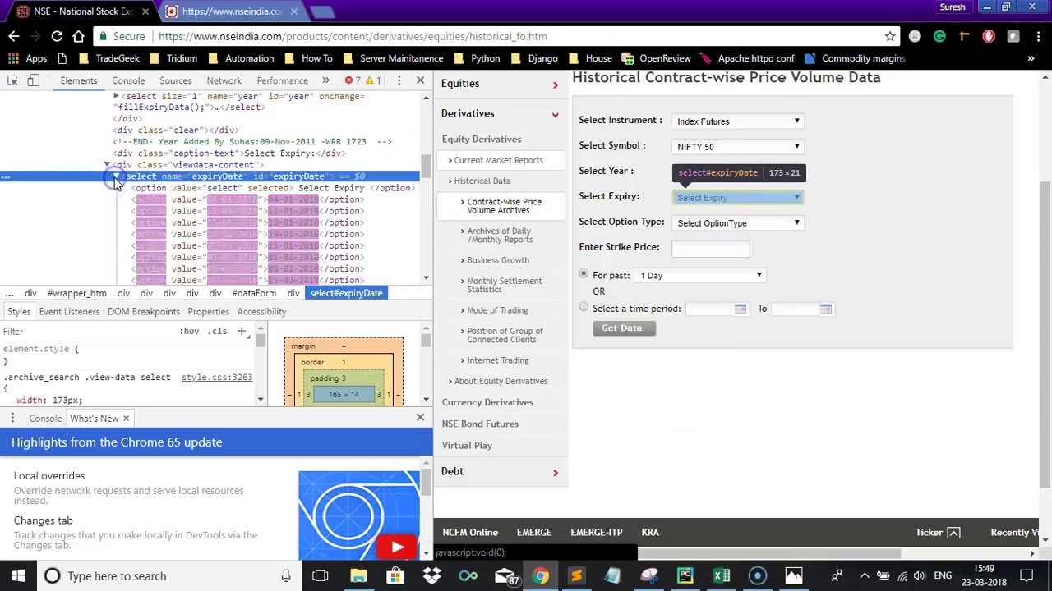Switch to the DevTools Console tab
The width and height of the screenshot is (1052, 591).
[x=128, y=80]
